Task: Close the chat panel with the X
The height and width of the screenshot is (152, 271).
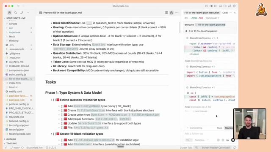Action: 235,13
